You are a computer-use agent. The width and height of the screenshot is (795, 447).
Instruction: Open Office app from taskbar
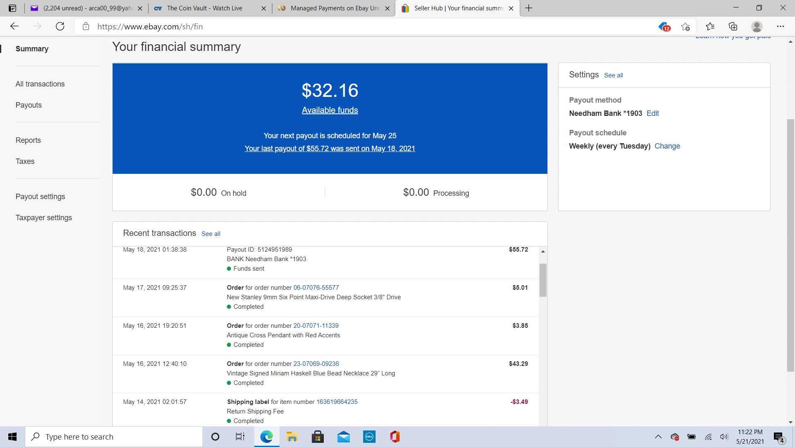click(395, 437)
